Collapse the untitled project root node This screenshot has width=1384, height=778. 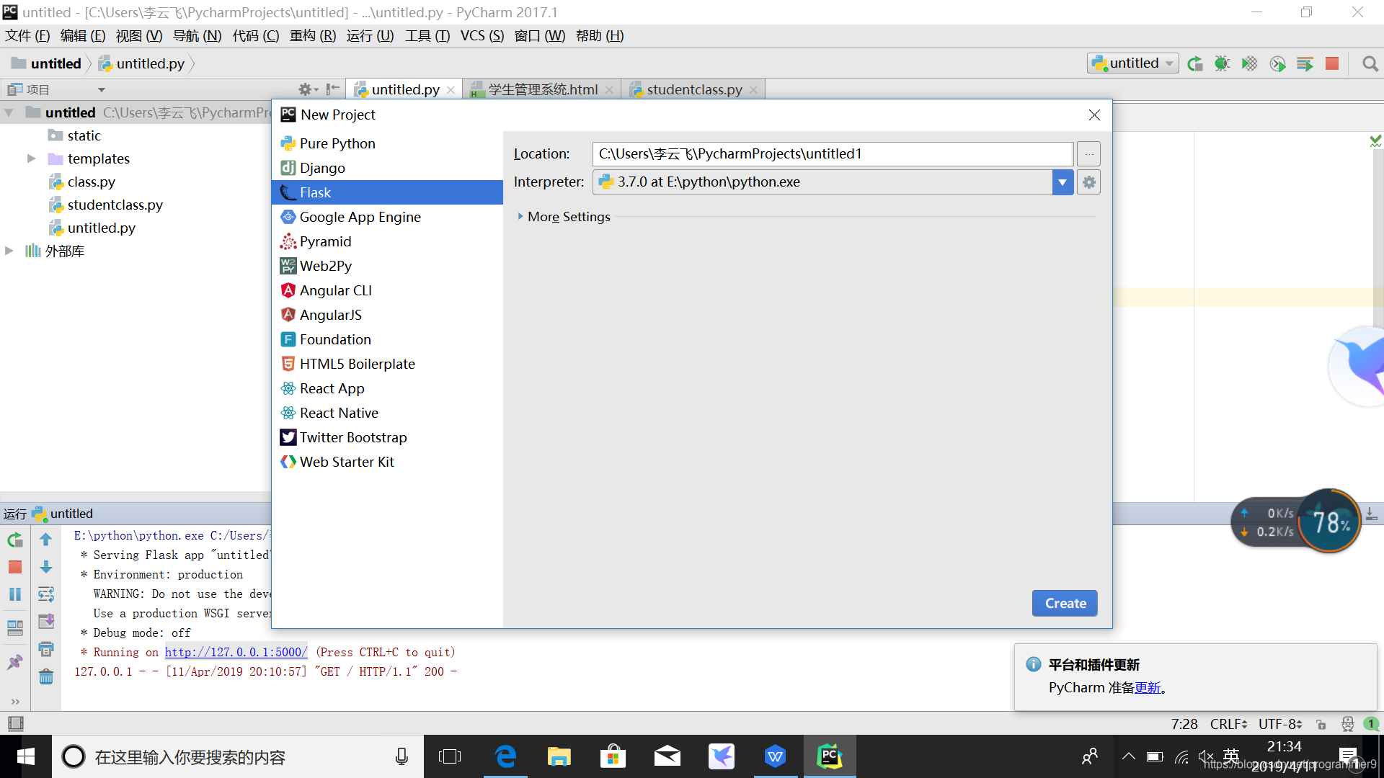pyautogui.click(x=9, y=112)
